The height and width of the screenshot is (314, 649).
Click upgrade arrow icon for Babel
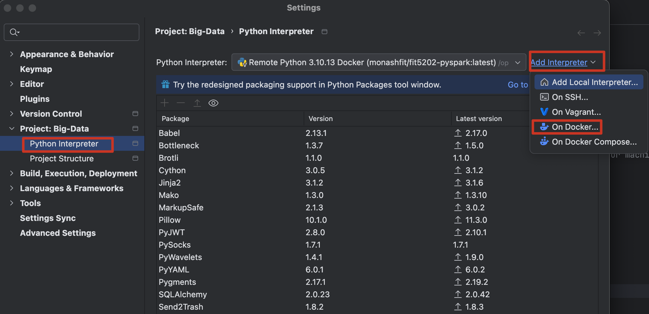(458, 133)
